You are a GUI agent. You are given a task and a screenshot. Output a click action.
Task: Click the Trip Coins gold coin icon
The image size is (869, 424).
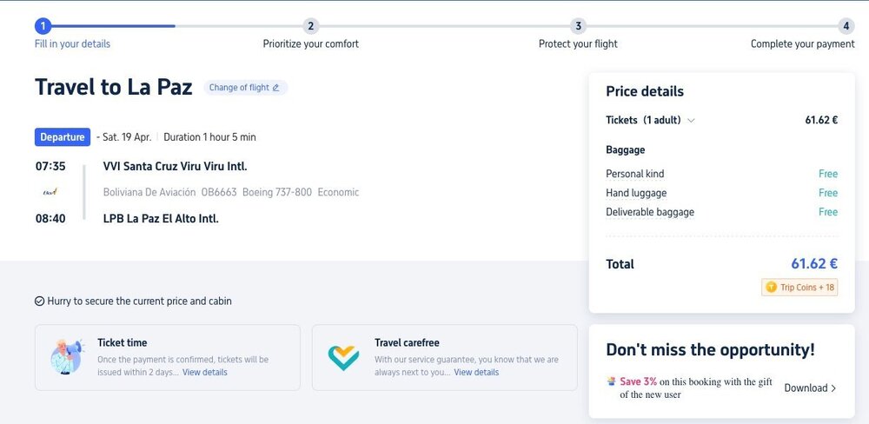tap(770, 288)
